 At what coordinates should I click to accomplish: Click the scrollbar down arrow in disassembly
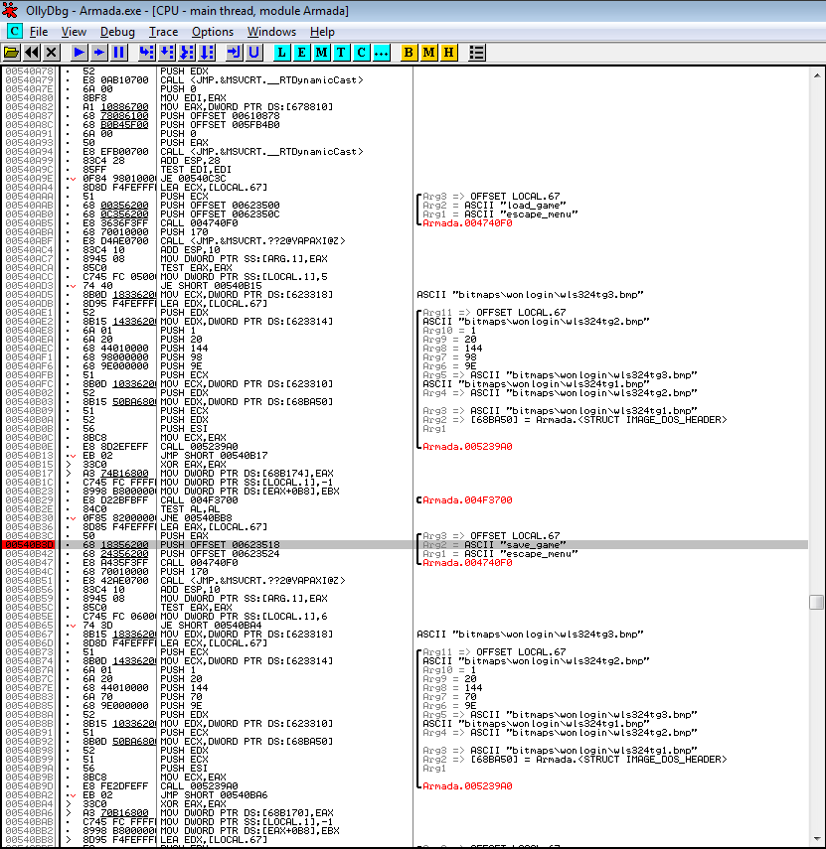[x=817, y=839]
